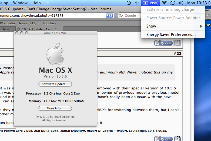Click the clock showing Mon 10:53
The image size is (211, 141).
[199, 3]
